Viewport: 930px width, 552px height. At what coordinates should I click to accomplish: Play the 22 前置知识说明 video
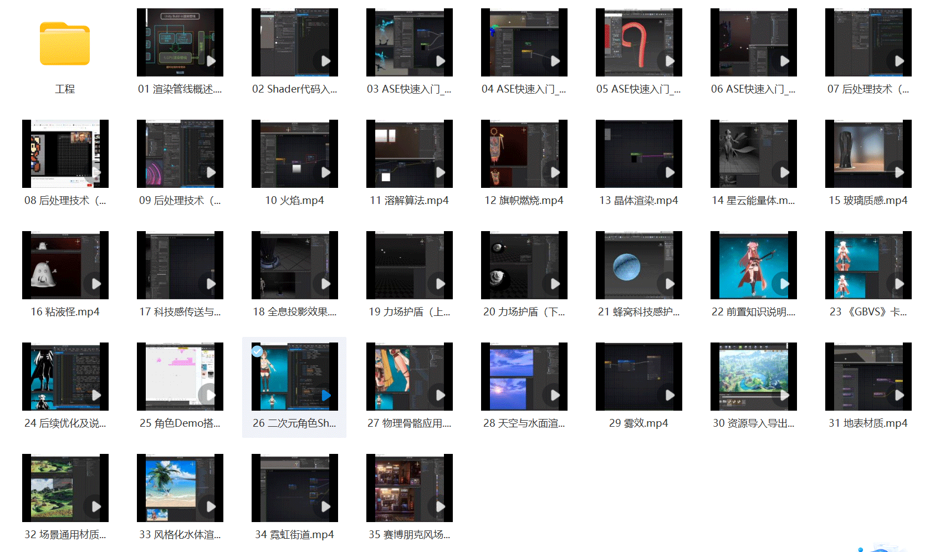784,284
